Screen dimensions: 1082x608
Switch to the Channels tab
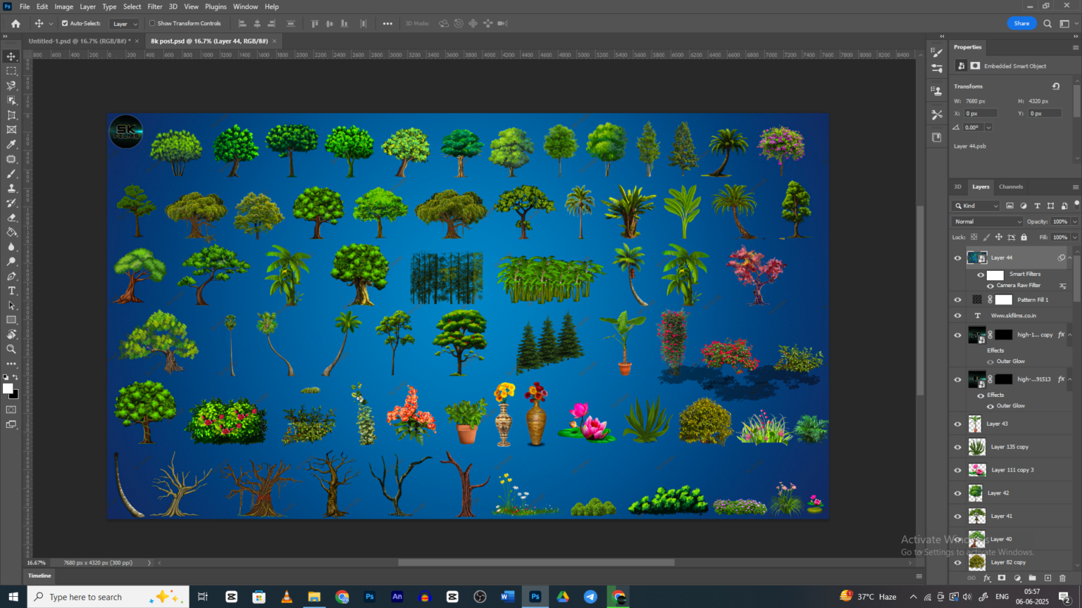1011,186
